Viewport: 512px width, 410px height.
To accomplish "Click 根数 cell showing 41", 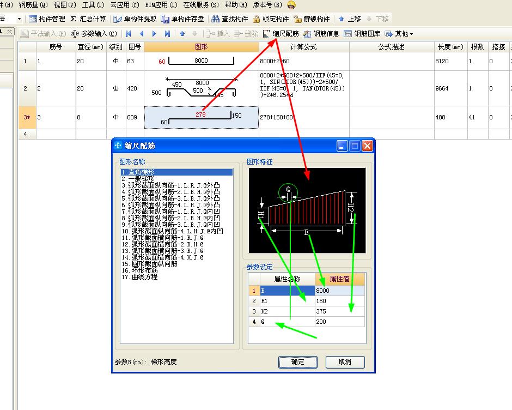I will 478,117.
